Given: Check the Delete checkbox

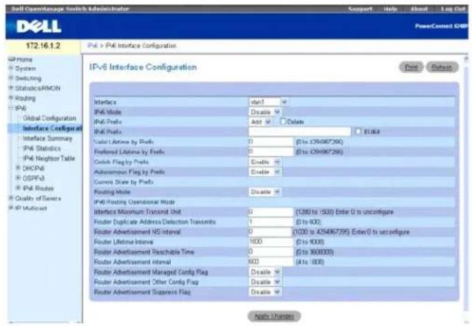Looking at the screenshot, I should click(x=282, y=121).
